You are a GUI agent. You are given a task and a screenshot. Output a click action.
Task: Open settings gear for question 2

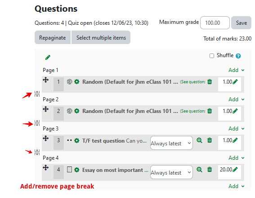click(x=77, y=111)
